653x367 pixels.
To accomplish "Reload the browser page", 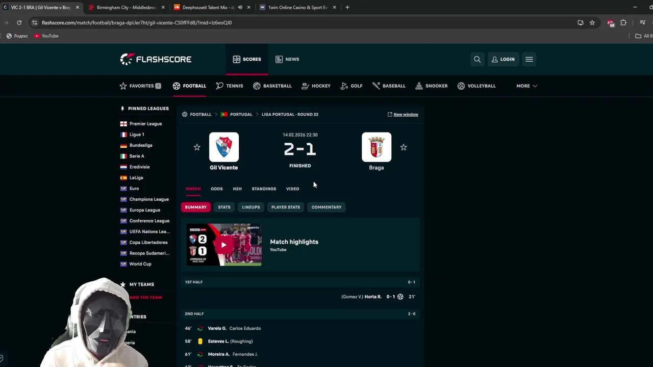I will 19,22.
